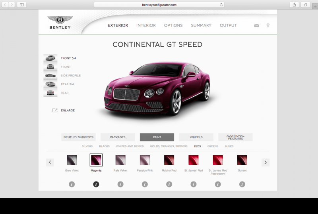
Task: Filter paints by Whites and Beiges
Action: [x=130, y=146]
